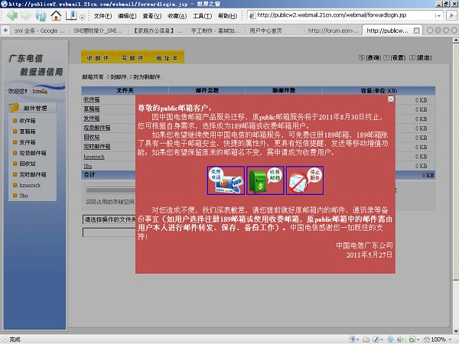This screenshot has width=459, height=344.
Task: Click the storage usage progress bar
Action: tap(111, 190)
